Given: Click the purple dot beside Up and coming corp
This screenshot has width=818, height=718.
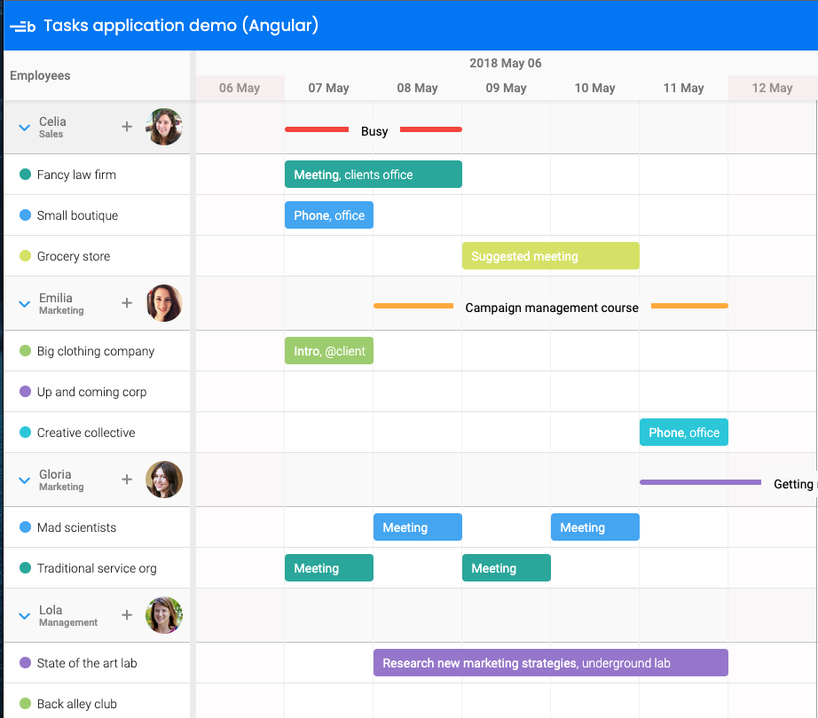Looking at the screenshot, I should [26, 392].
